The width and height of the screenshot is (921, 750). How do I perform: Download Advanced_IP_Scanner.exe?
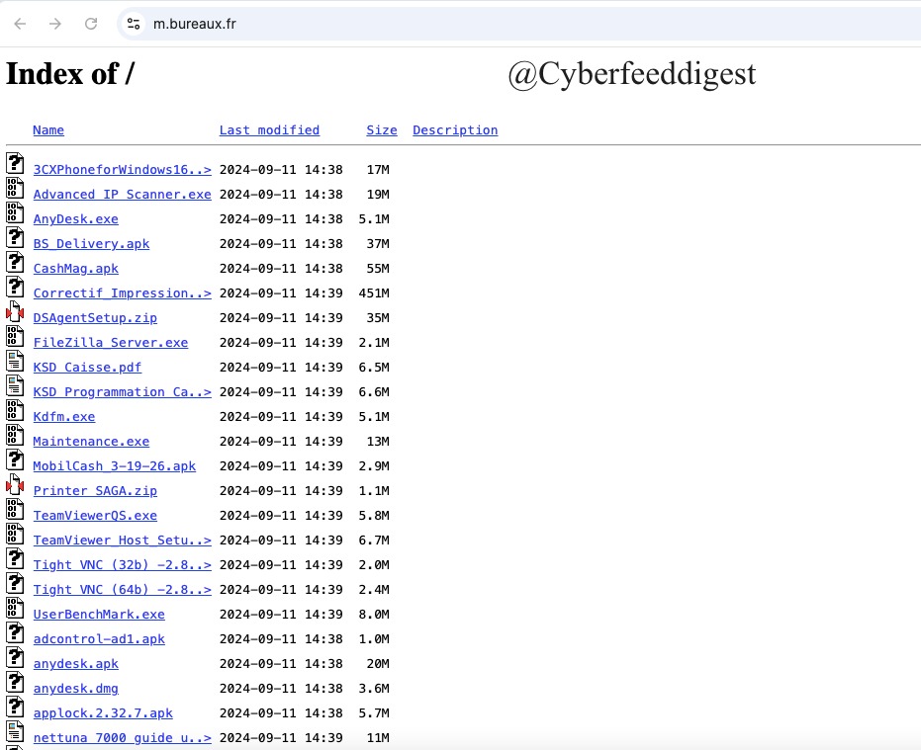(122, 194)
